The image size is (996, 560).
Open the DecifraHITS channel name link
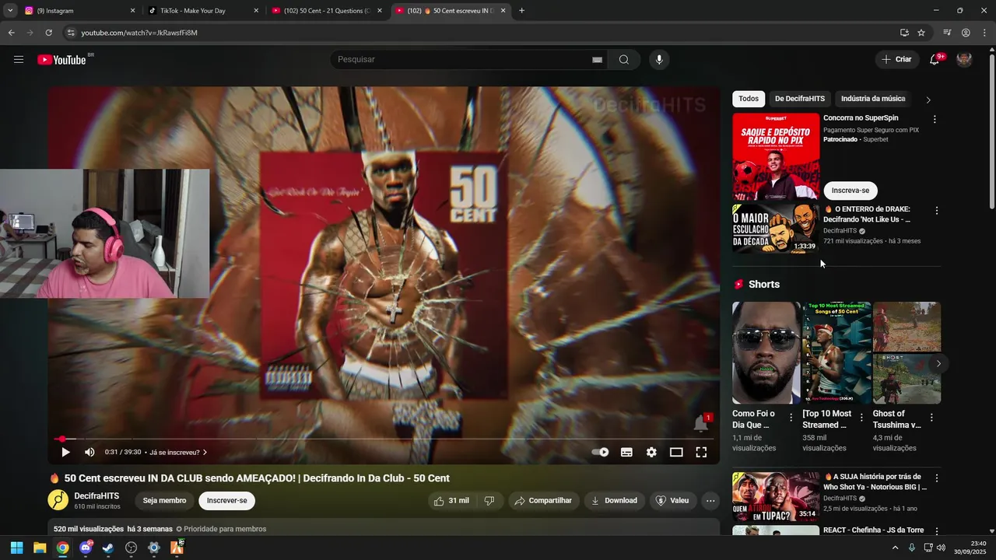click(96, 495)
